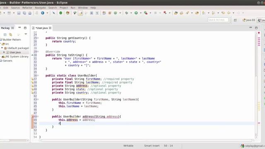Select the Servers item in the tree
265x149 pixels.
[x=7, y=61]
